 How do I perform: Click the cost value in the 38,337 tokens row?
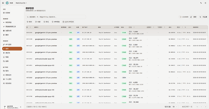(x=172, y=90)
